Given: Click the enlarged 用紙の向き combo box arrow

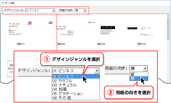Looking at the screenshot, I should click(x=145, y=69).
